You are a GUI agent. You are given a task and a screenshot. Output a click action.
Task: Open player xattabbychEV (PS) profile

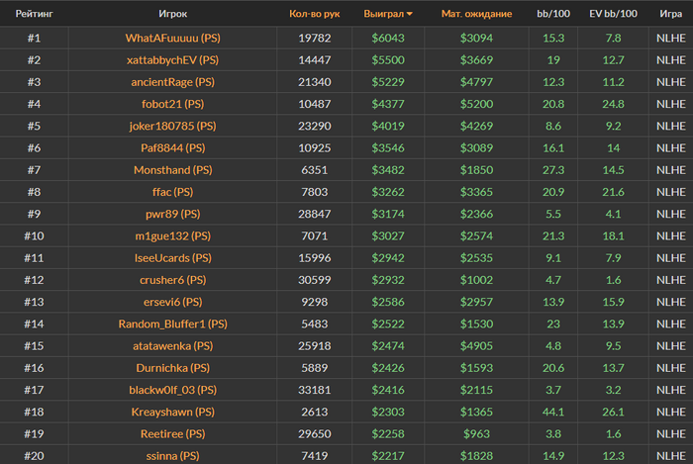[173, 60]
